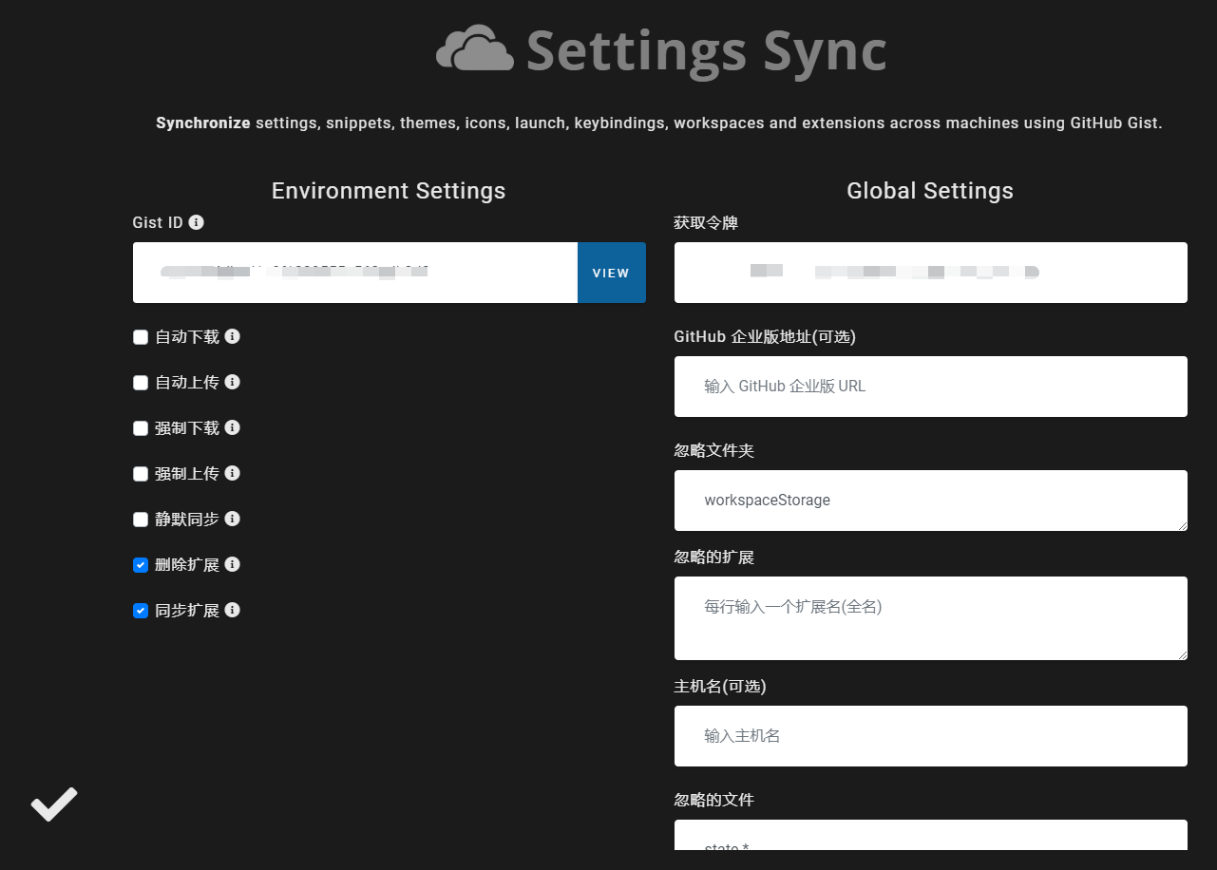Click the cloud icon in the title
The image size is (1217, 870).
tap(474, 49)
